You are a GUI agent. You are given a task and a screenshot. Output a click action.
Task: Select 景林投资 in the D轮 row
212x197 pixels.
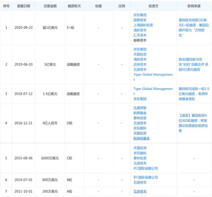pyautogui.click(x=140, y=118)
